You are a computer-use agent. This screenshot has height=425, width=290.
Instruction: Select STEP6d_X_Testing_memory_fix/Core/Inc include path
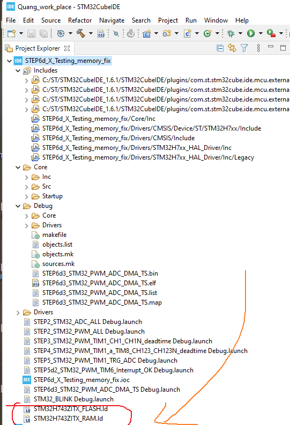coord(99,119)
